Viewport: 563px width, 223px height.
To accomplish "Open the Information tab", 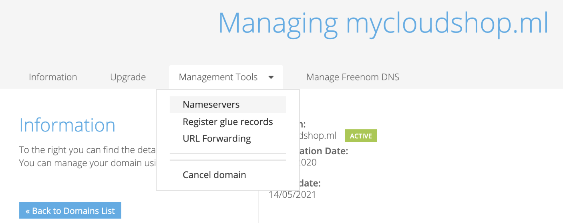I will coord(53,77).
